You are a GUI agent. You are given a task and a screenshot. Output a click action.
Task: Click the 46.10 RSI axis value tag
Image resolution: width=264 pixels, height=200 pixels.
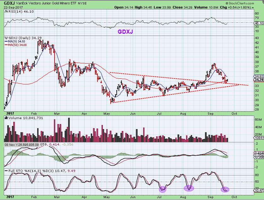259,23
